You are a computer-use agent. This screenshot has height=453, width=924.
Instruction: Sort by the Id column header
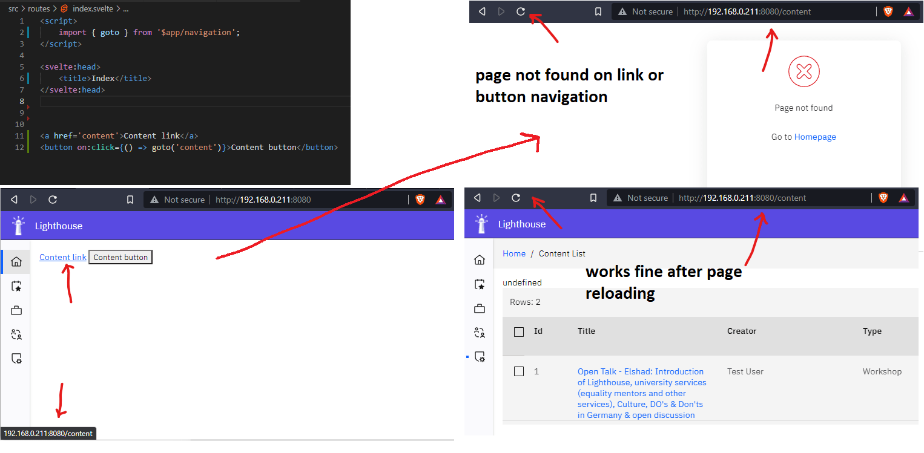538,331
